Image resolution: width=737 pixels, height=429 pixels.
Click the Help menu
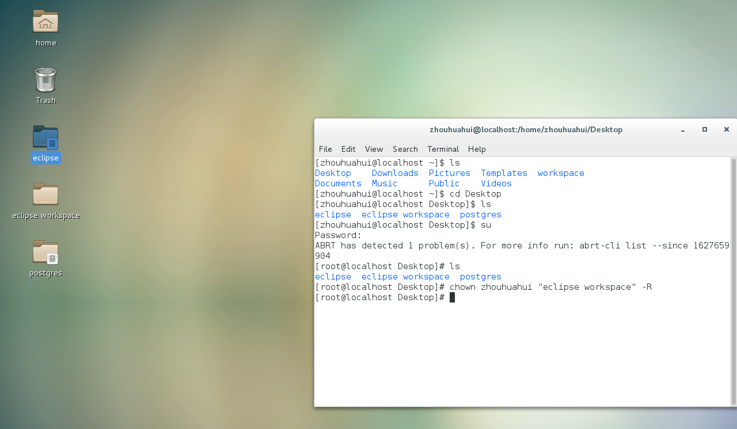point(477,149)
